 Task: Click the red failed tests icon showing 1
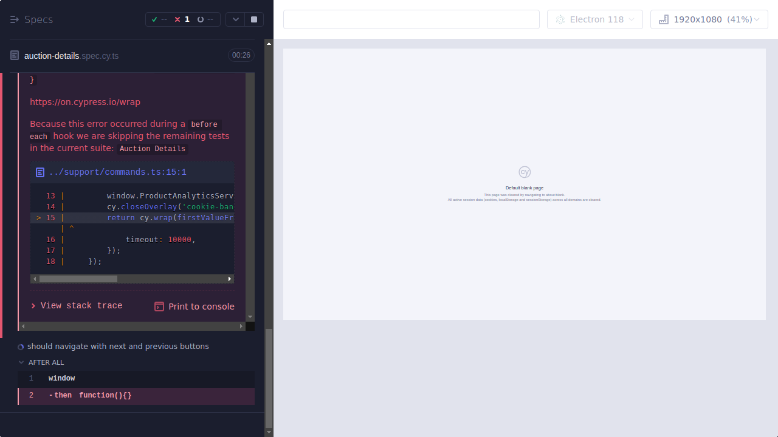(180, 19)
